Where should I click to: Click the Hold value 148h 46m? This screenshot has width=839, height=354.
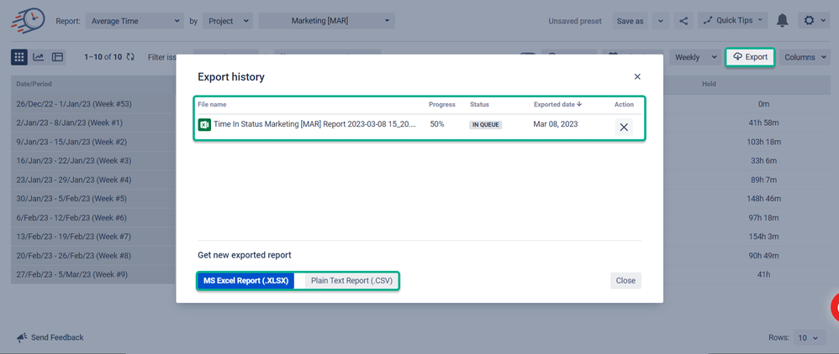click(x=763, y=199)
